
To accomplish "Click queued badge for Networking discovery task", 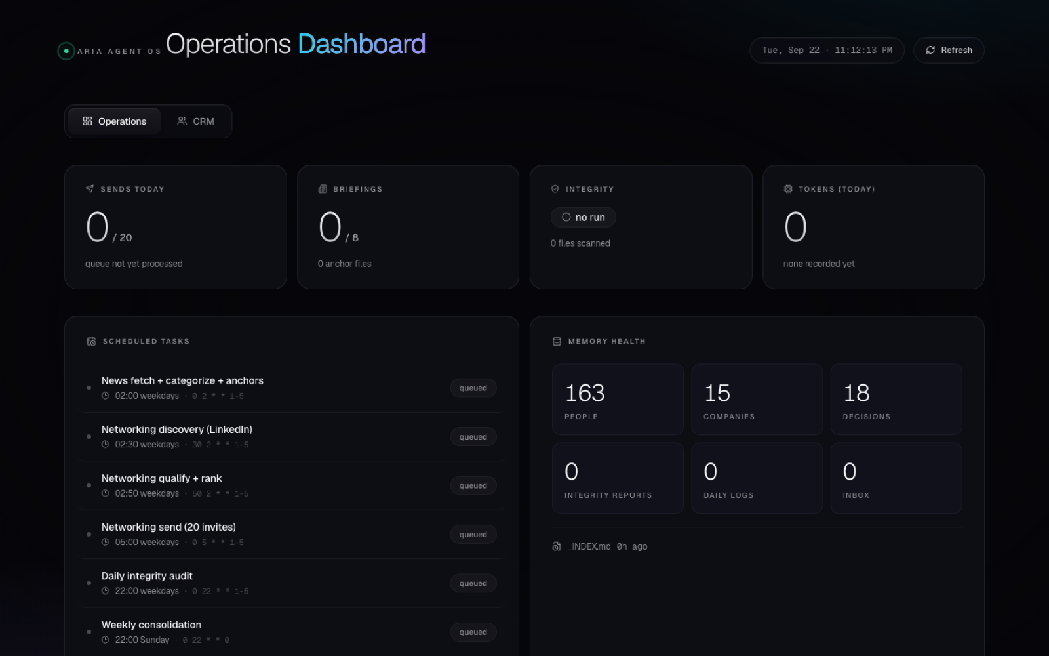I will pyautogui.click(x=473, y=437).
